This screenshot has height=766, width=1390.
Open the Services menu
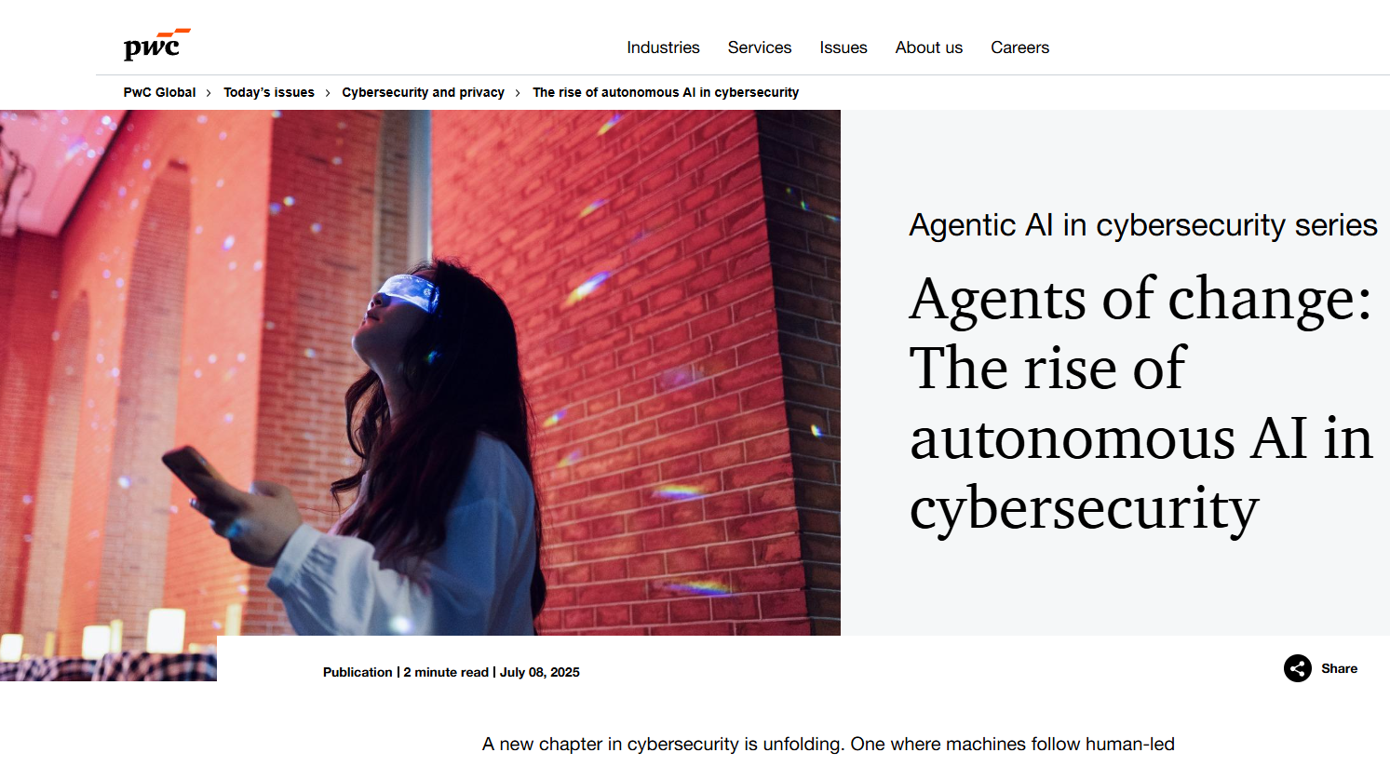point(760,47)
